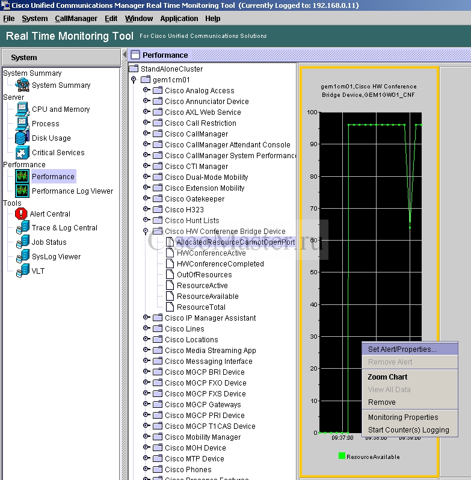Choose Remove from context menu
This screenshot has width=471, height=480.
click(410, 402)
